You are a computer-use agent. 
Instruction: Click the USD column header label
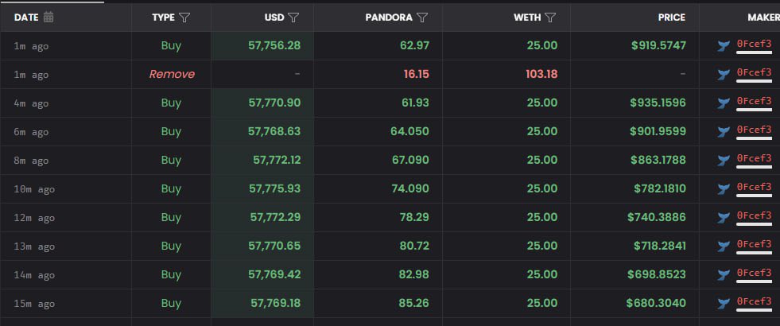[x=274, y=17]
